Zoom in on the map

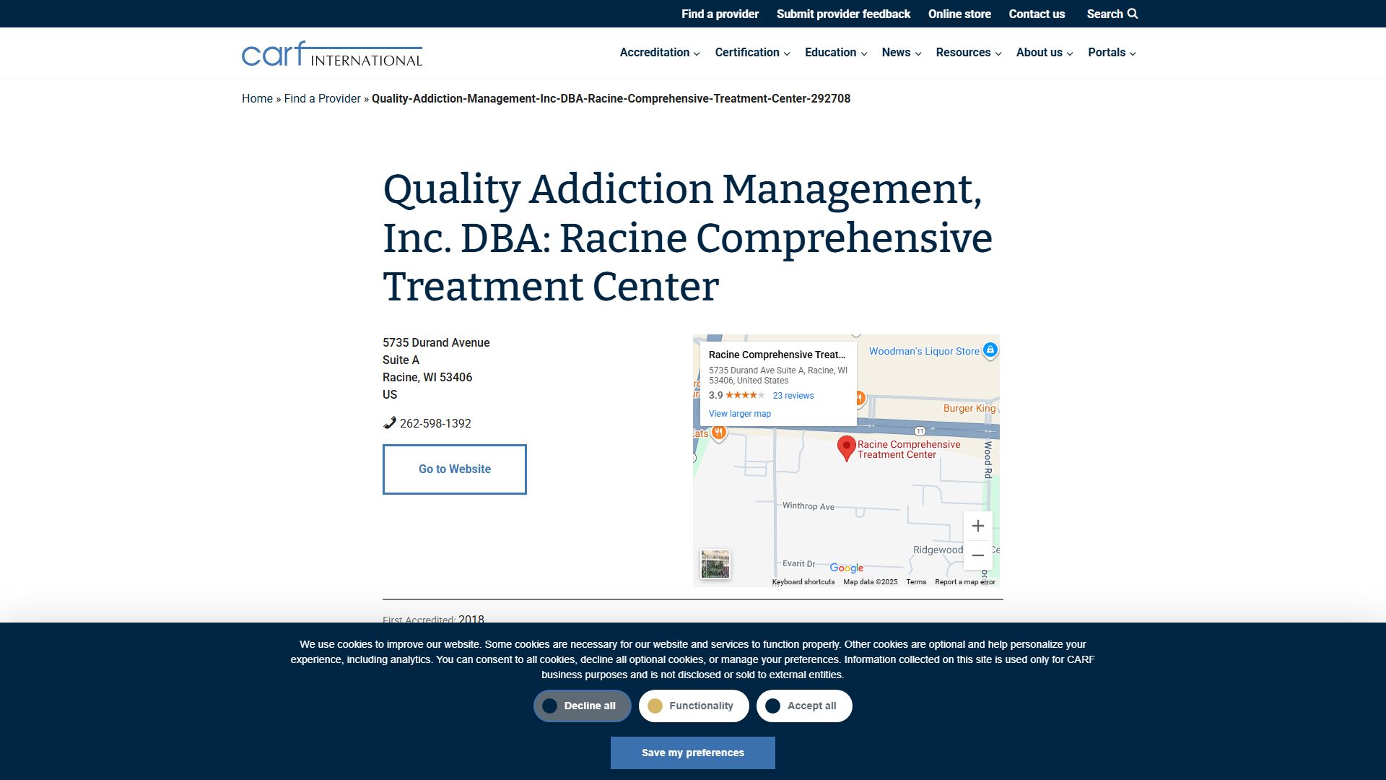[978, 526]
